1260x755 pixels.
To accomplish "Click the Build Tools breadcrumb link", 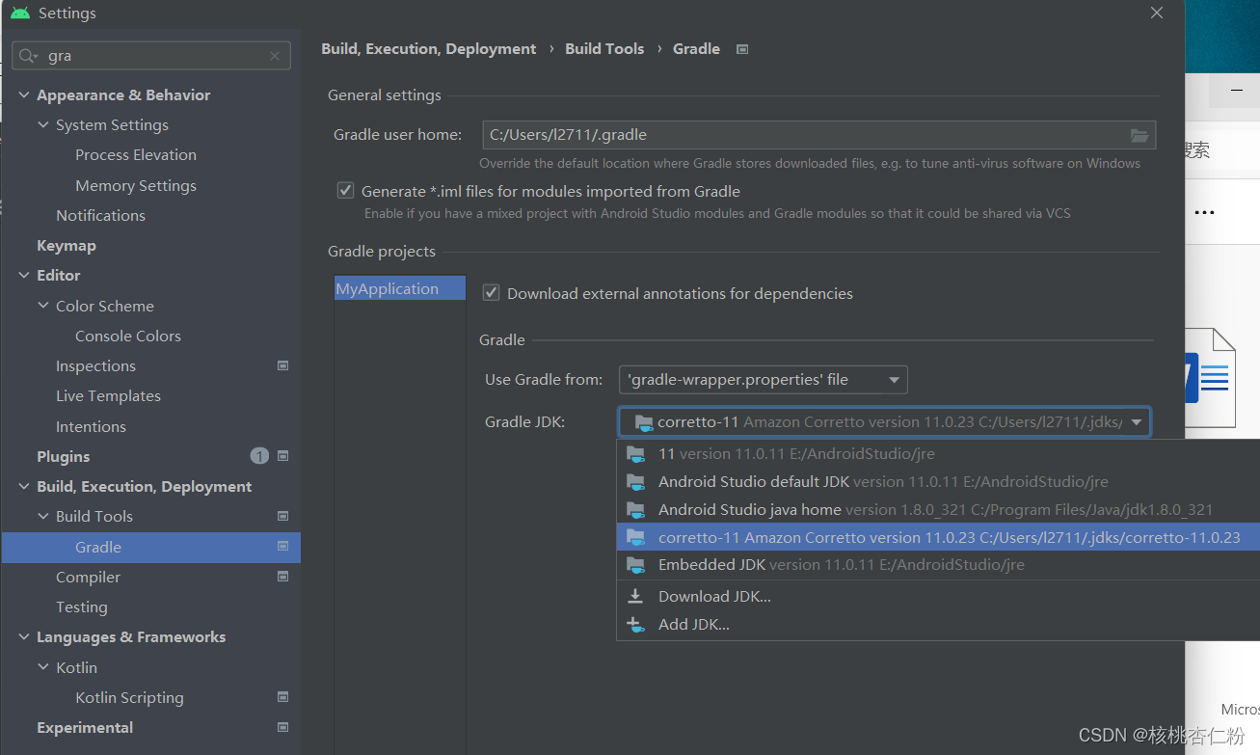I will pyautogui.click(x=604, y=48).
